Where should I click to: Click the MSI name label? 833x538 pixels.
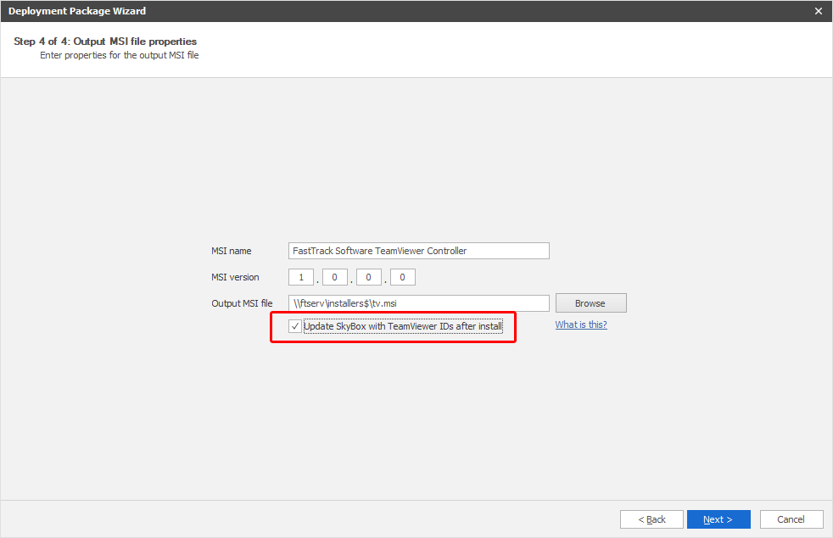[231, 251]
